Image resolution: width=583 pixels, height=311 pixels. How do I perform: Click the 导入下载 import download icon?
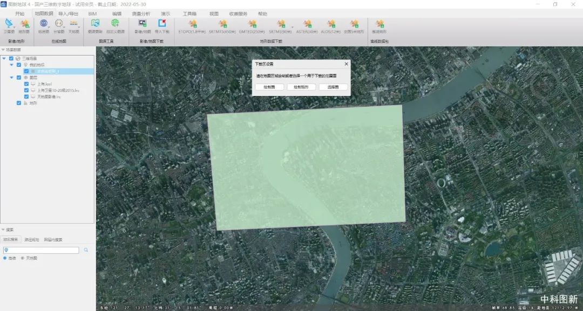[162, 24]
